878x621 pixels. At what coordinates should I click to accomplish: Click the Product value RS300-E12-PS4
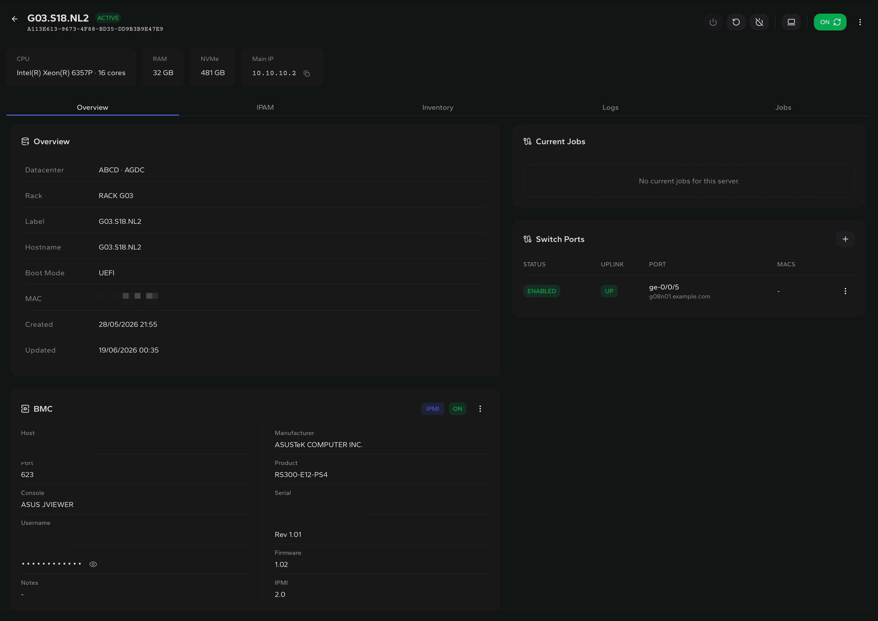coord(301,474)
